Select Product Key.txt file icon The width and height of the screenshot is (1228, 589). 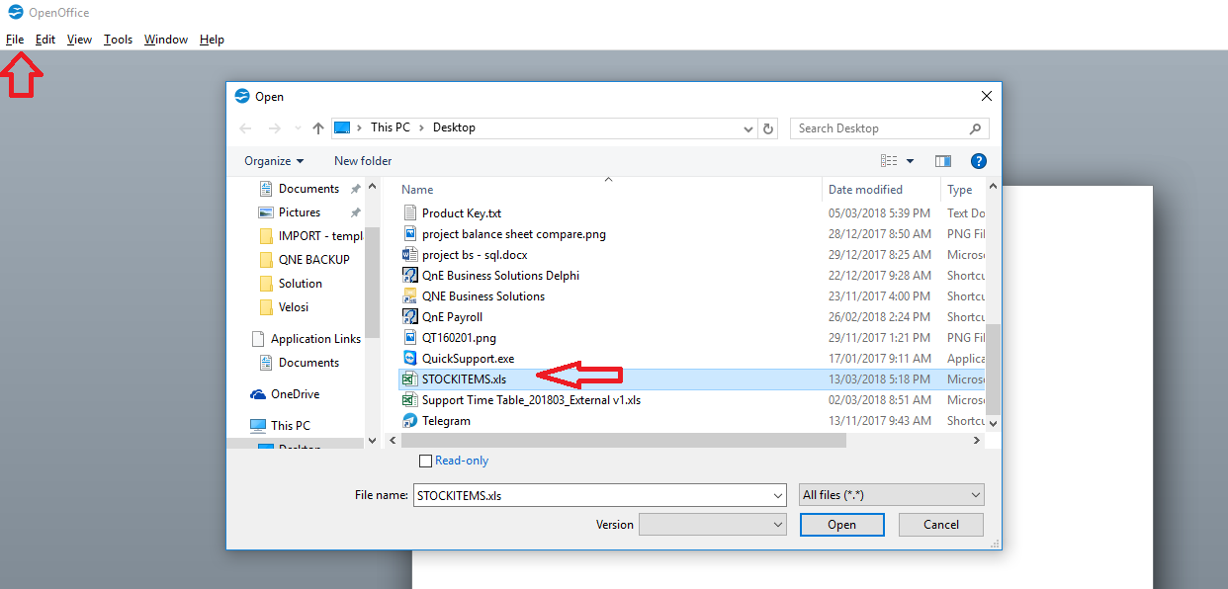tap(410, 213)
